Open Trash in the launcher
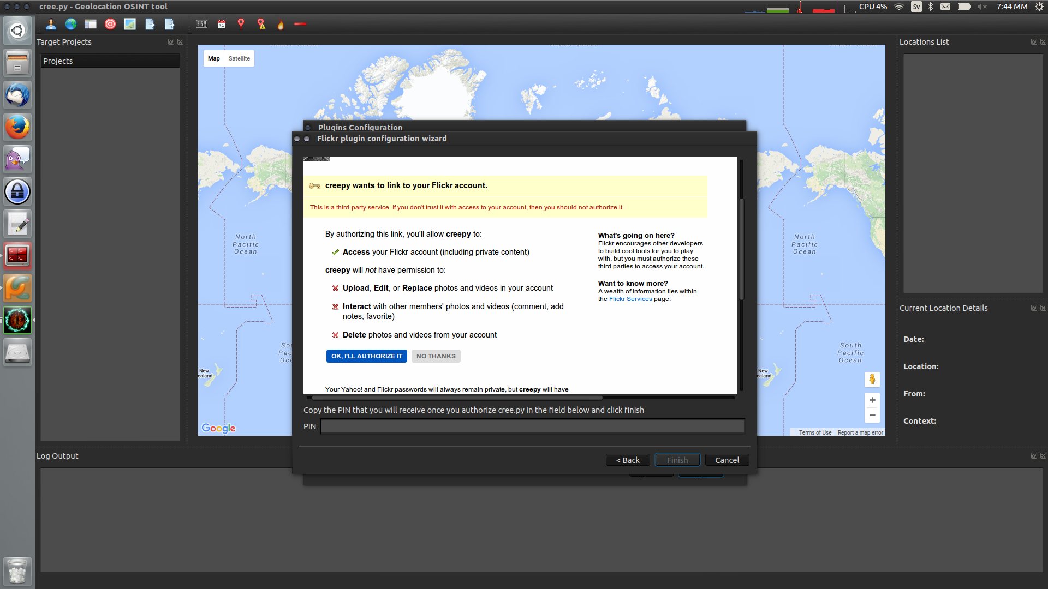Viewport: 1048px width, 589px height. [x=17, y=571]
